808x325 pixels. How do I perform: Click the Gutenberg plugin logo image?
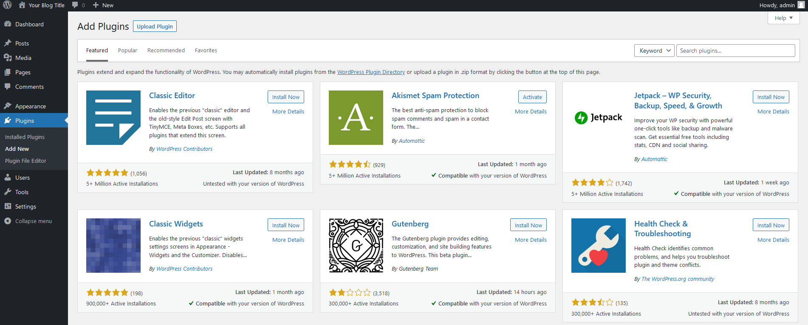(x=356, y=246)
